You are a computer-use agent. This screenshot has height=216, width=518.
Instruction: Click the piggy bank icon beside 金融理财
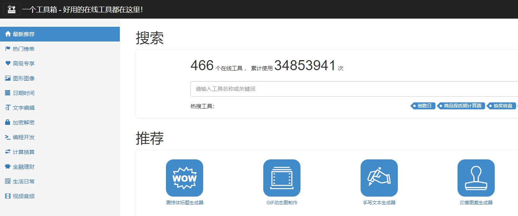[x=8, y=166]
